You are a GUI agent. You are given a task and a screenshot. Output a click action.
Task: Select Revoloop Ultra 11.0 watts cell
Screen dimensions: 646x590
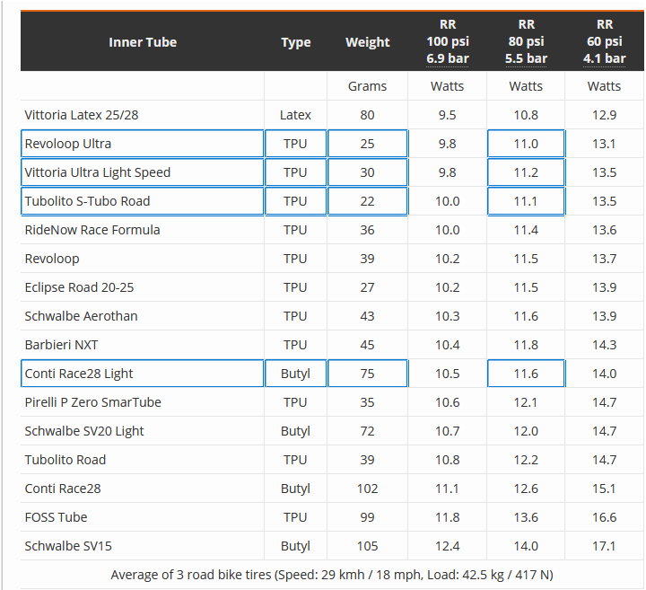[x=526, y=144]
